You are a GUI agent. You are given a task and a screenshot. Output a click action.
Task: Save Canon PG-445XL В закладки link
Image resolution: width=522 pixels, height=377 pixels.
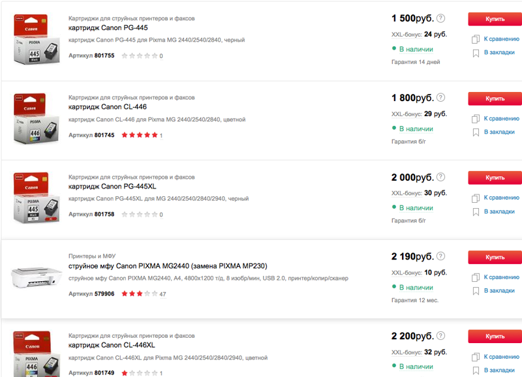[x=499, y=211]
